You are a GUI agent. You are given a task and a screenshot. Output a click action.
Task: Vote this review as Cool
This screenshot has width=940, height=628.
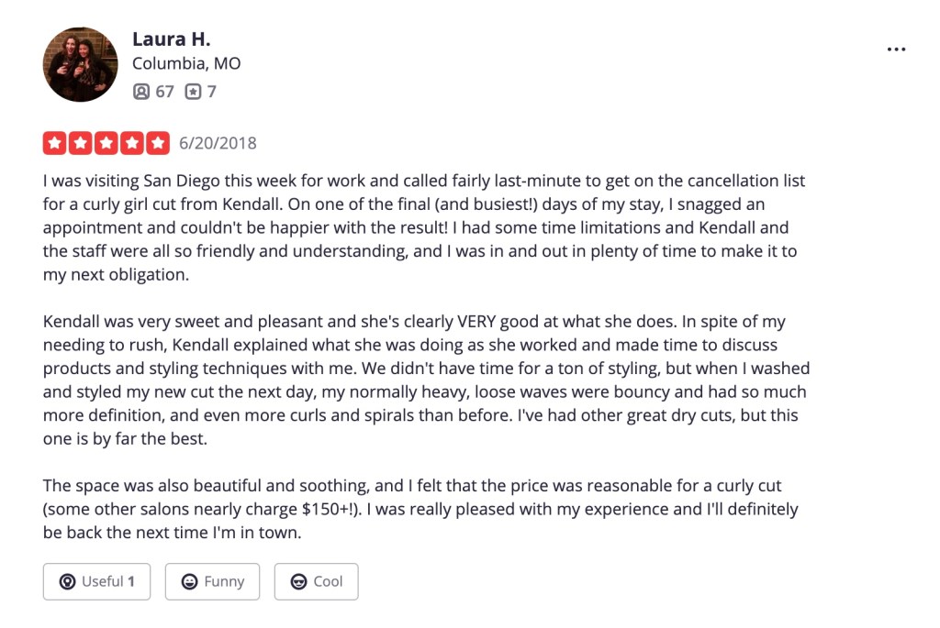pyautogui.click(x=316, y=581)
